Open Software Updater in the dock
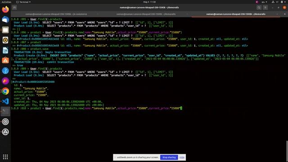The image size is (288, 162). 5,132
